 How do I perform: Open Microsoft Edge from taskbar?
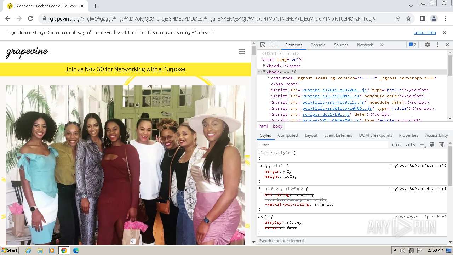click(x=76, y=250)
